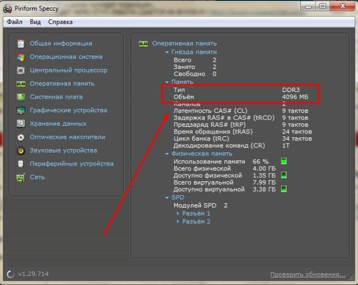Viewport: 358px width, 285px height.
Task: Open Оптические накопители section
Action: 67,137
